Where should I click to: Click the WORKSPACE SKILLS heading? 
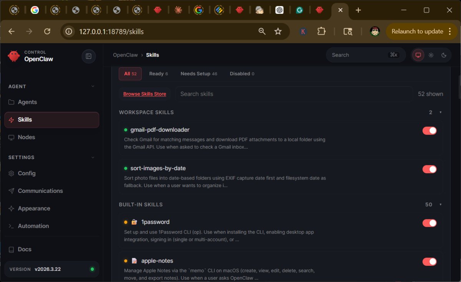coord(146,113)
